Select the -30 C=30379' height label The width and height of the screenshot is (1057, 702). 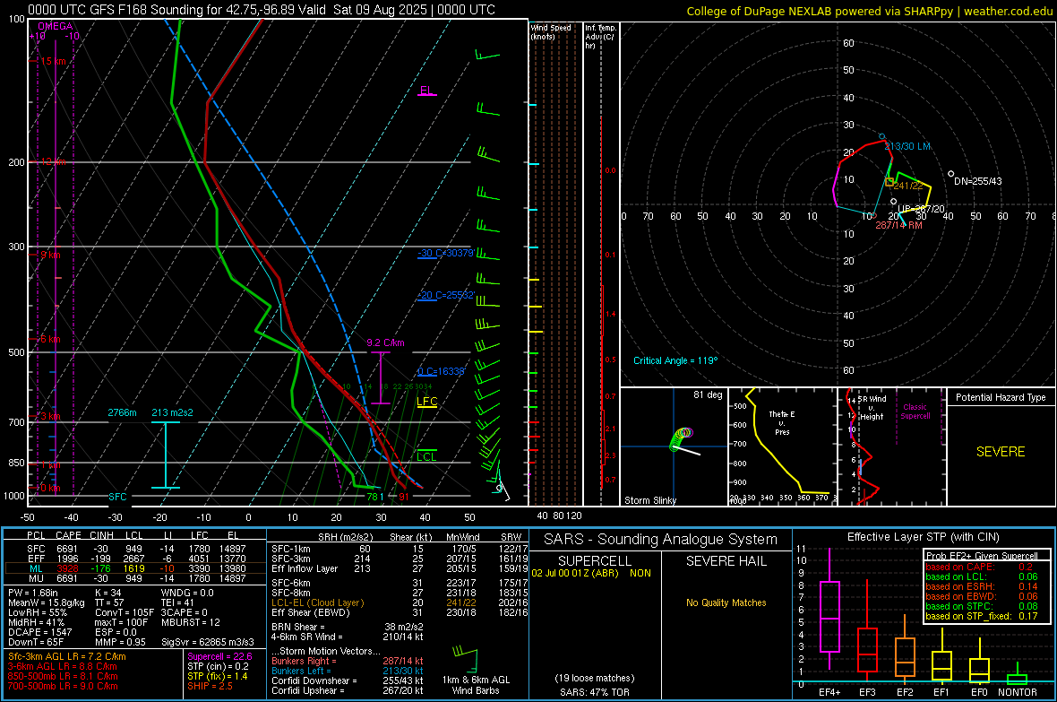pyautogui.click(x=446, y=253)
